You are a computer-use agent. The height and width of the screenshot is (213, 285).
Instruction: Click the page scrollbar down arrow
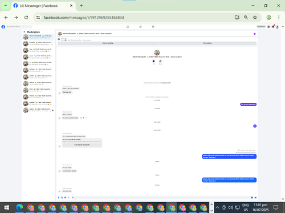[283, 199]
